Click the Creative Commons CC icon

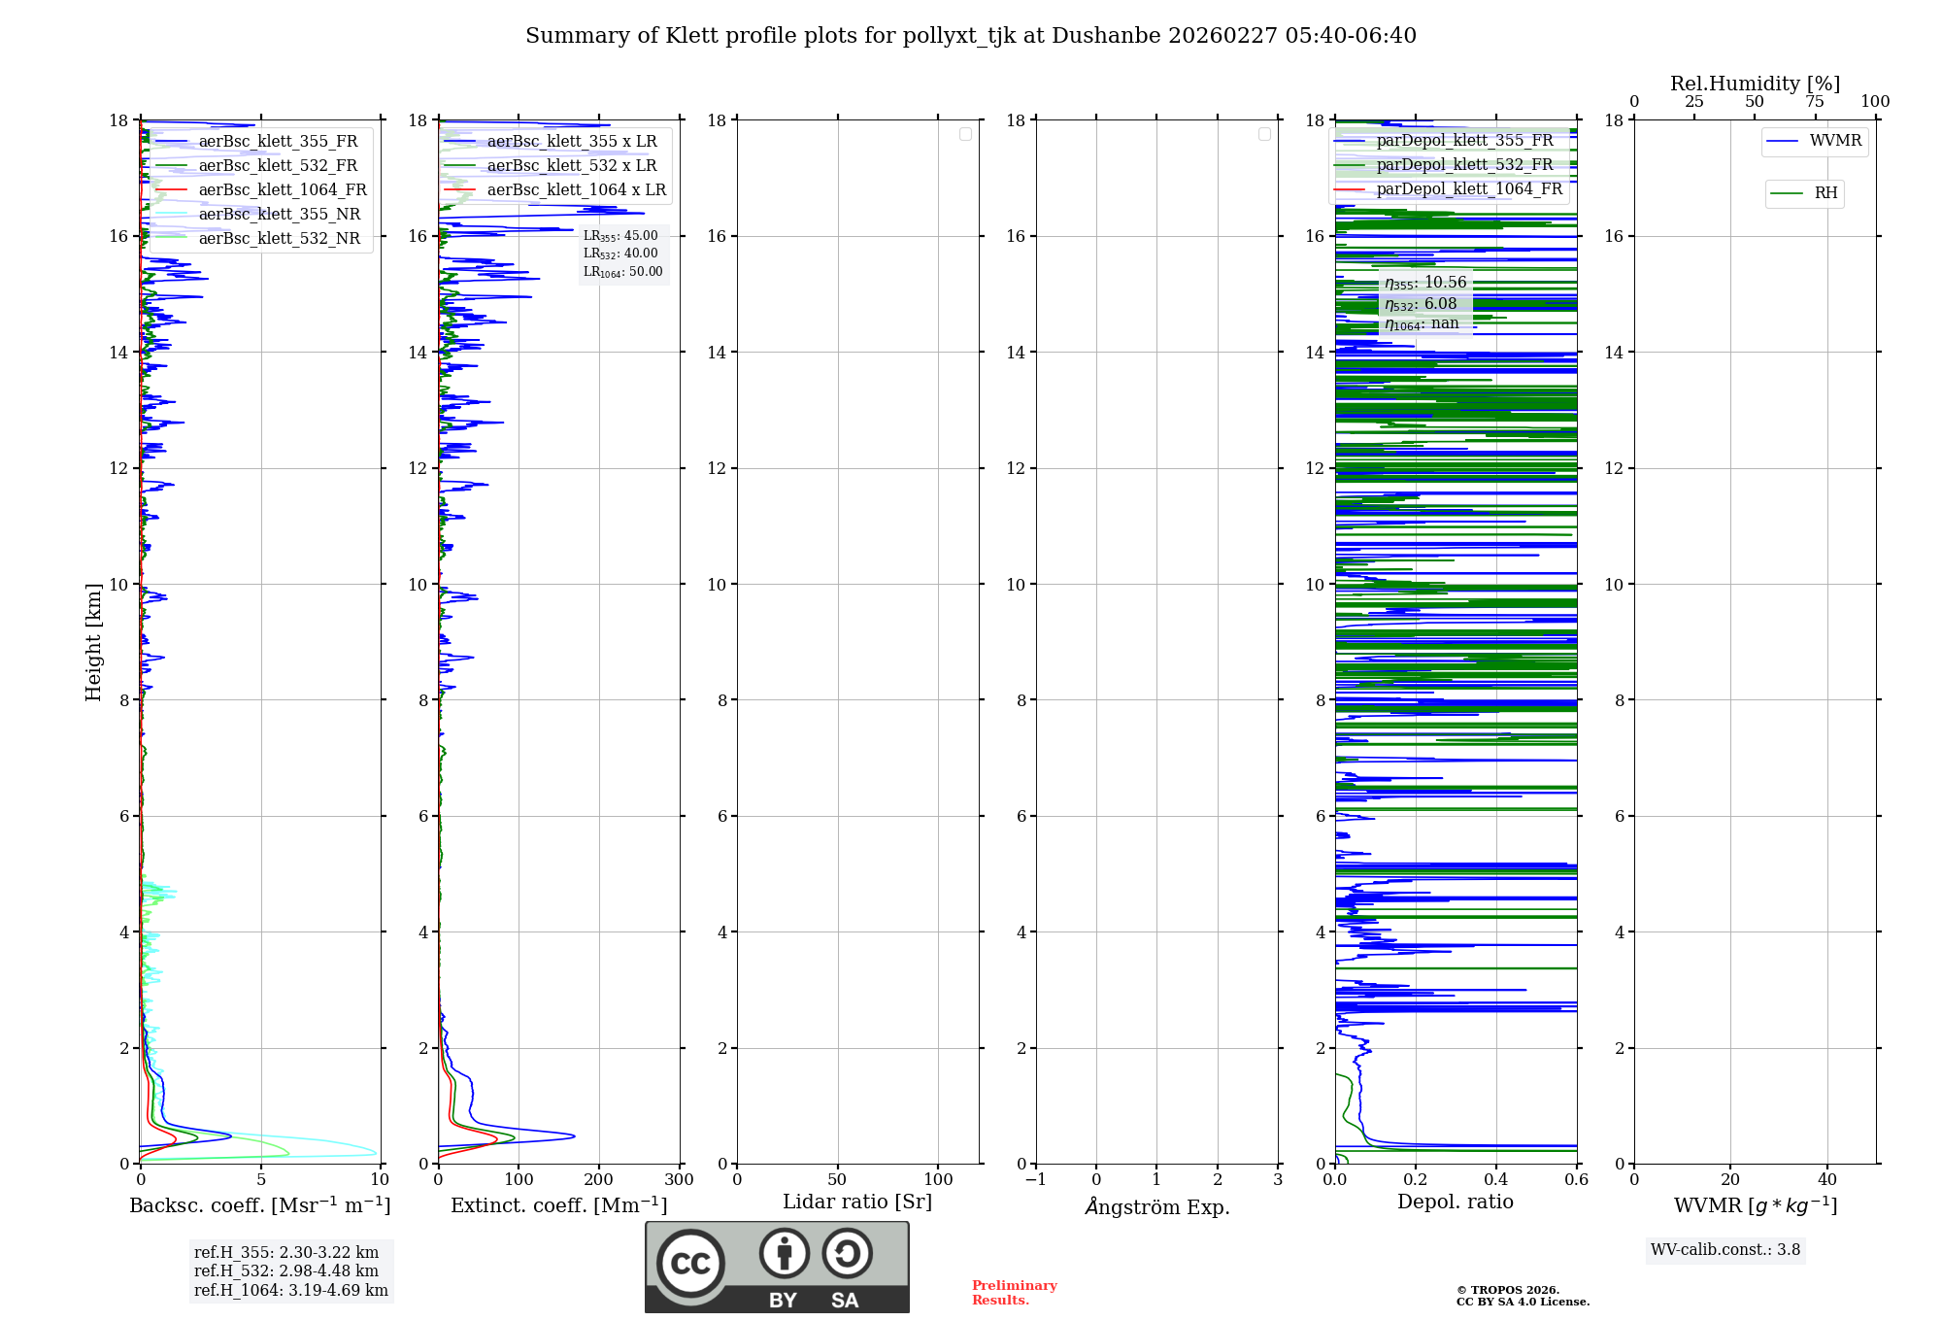(690, 1263)
